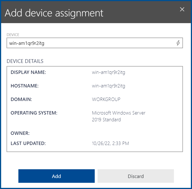Click the 10/26/22, 2:33 PM timestamp
Image resolution: width=192 pixels, height=189 pixels.
[110, 143]
